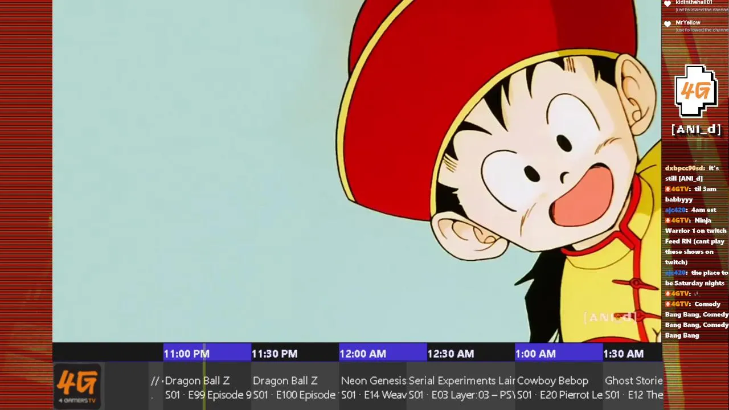The image size is (729, 410).
Task: Click the [ANI_d] channel label under the logo
Action: click(696, 129)
